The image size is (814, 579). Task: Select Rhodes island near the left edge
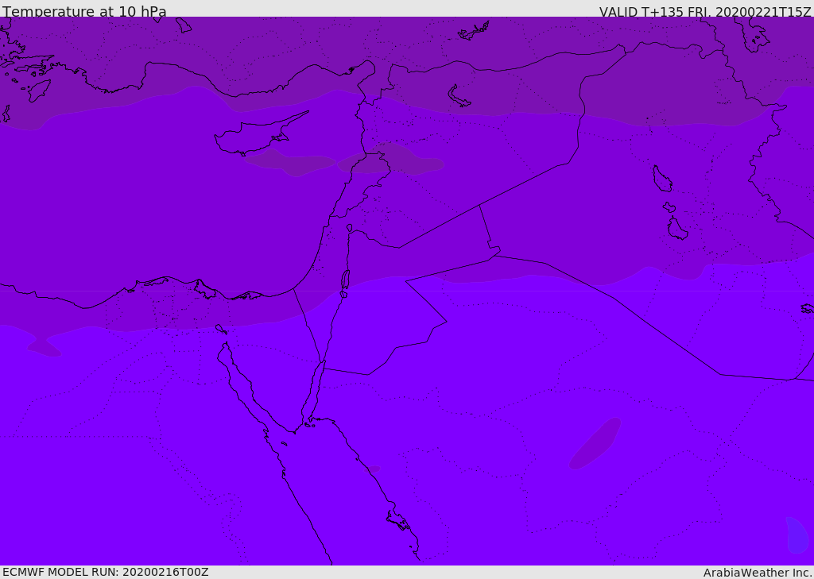[x=39, y=90]
